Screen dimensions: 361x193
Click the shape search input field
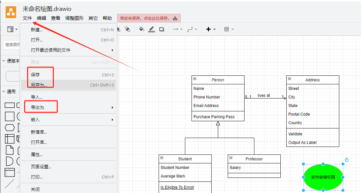12,45
